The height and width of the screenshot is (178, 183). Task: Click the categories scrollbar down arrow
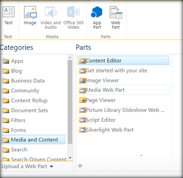[70, 158]
